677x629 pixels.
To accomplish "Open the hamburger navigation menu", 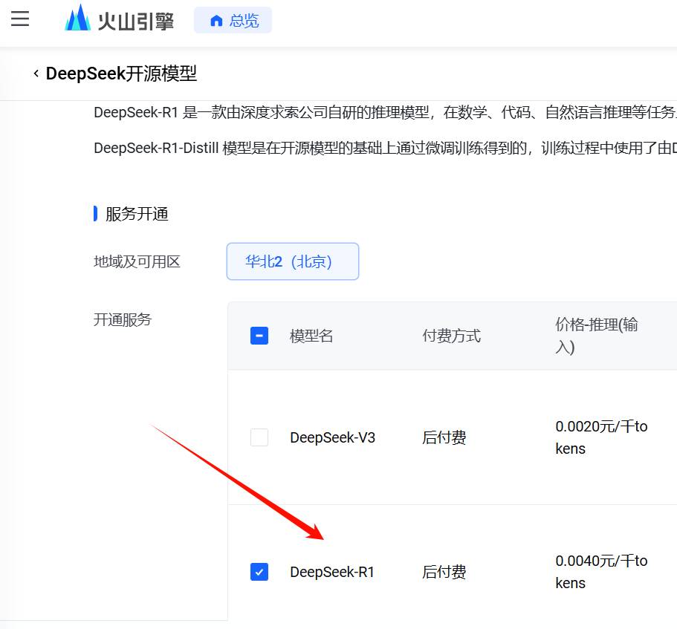I will [x=20, y=19].
